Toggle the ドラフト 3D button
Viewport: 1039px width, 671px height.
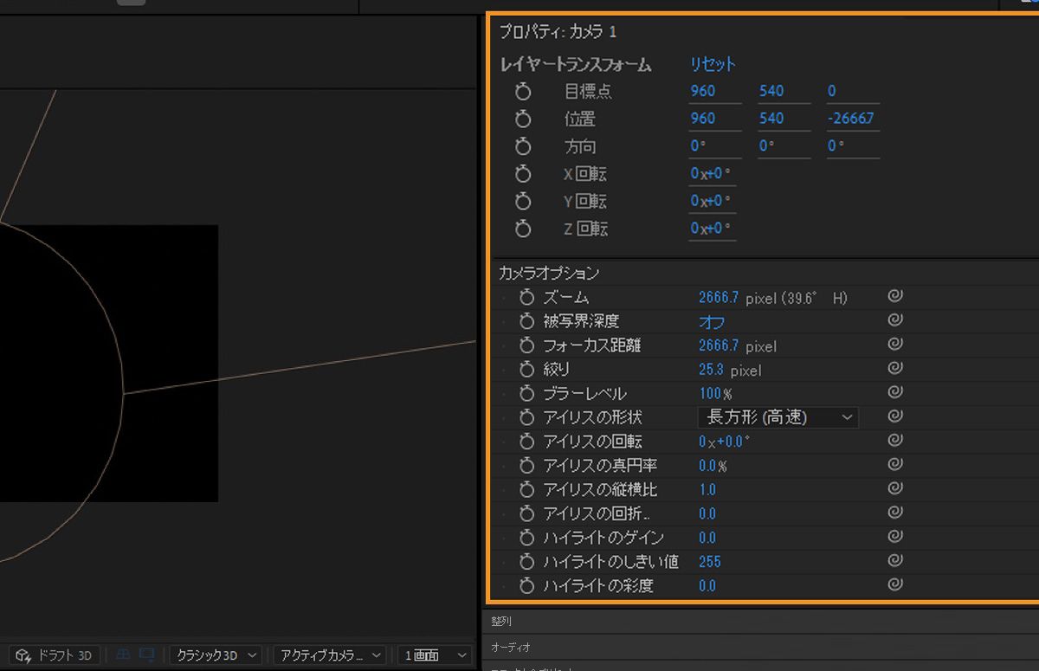pyautogui.click(x=54, y=655)
